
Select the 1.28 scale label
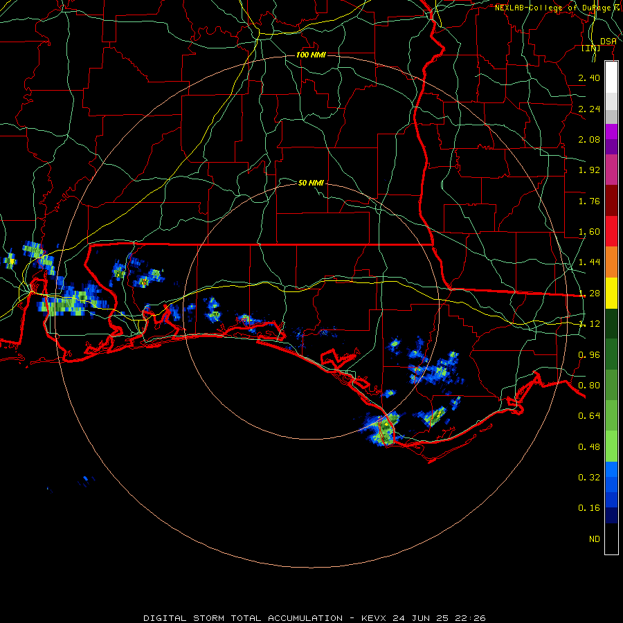click(589, 294)
